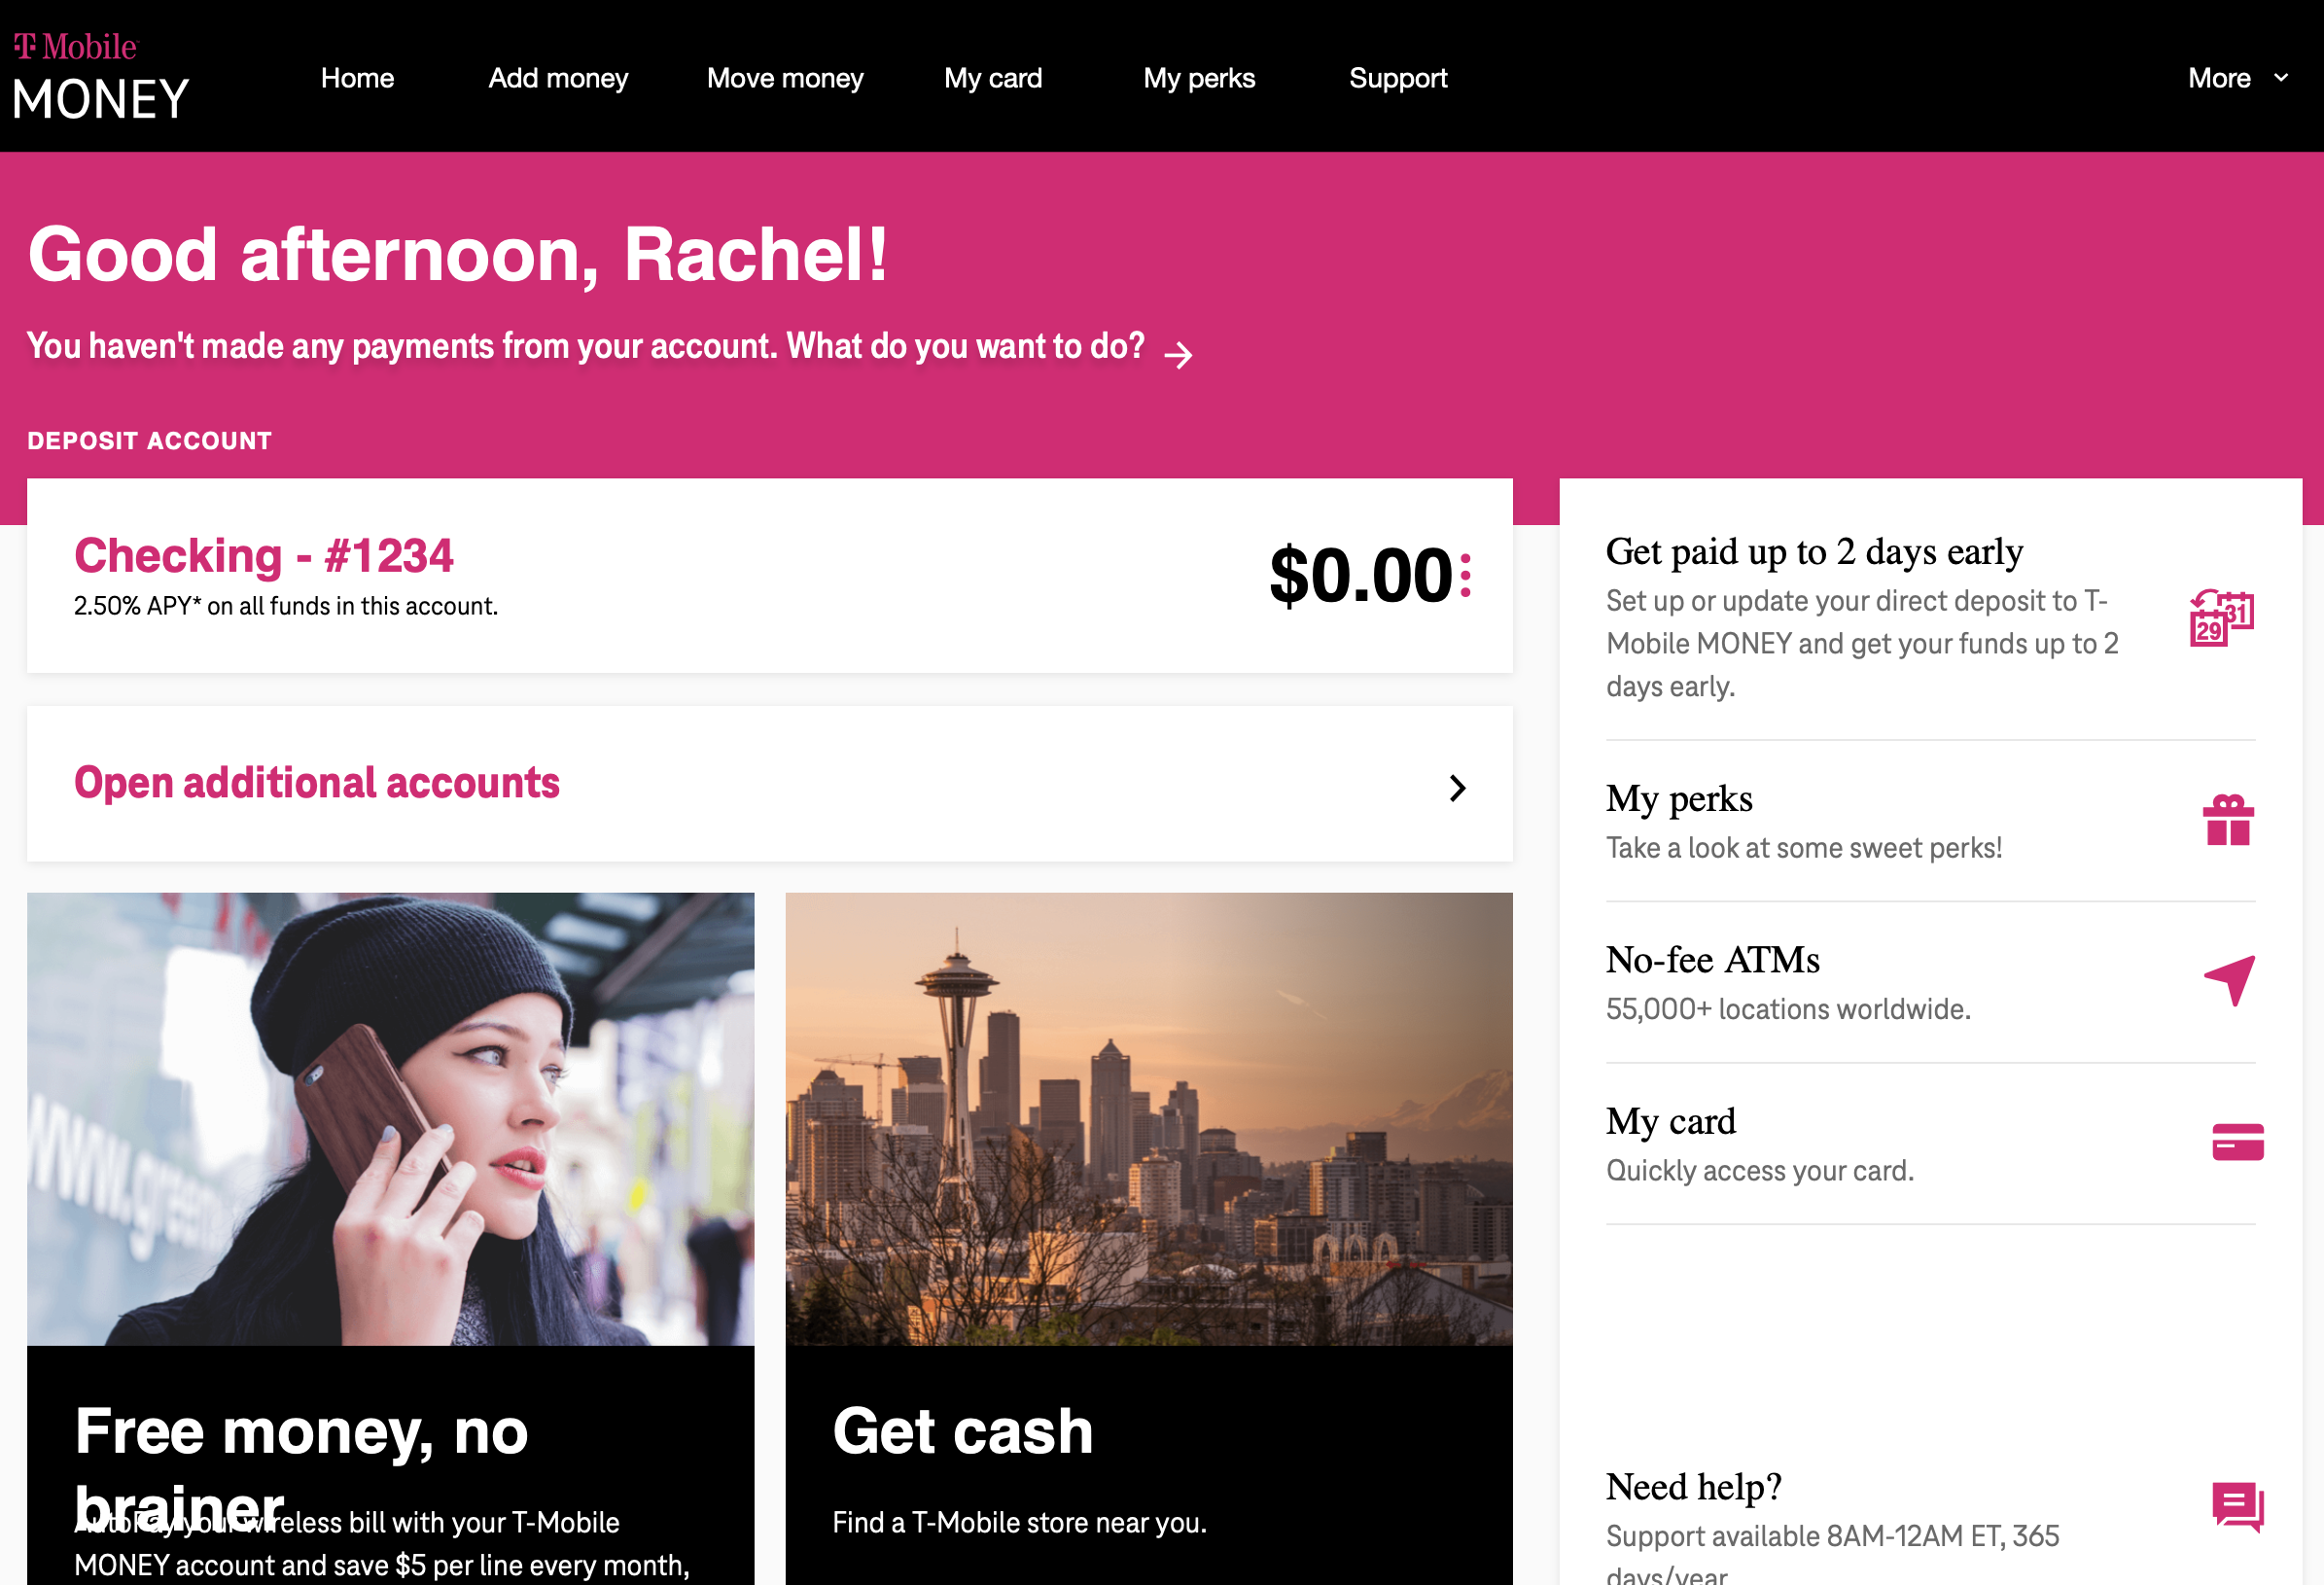Open the Get cash card heading
This screenshot has width=2324, height=1585.
[963, 1430]
